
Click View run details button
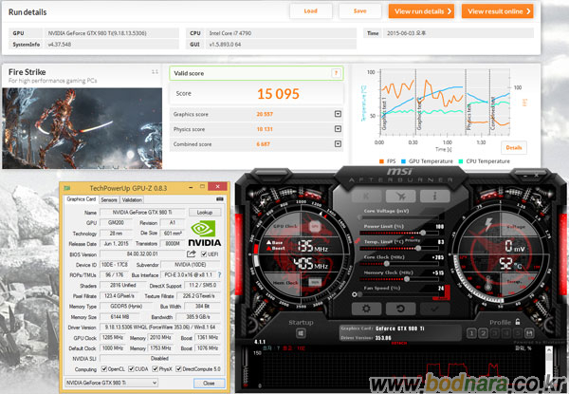coord(422,11)
